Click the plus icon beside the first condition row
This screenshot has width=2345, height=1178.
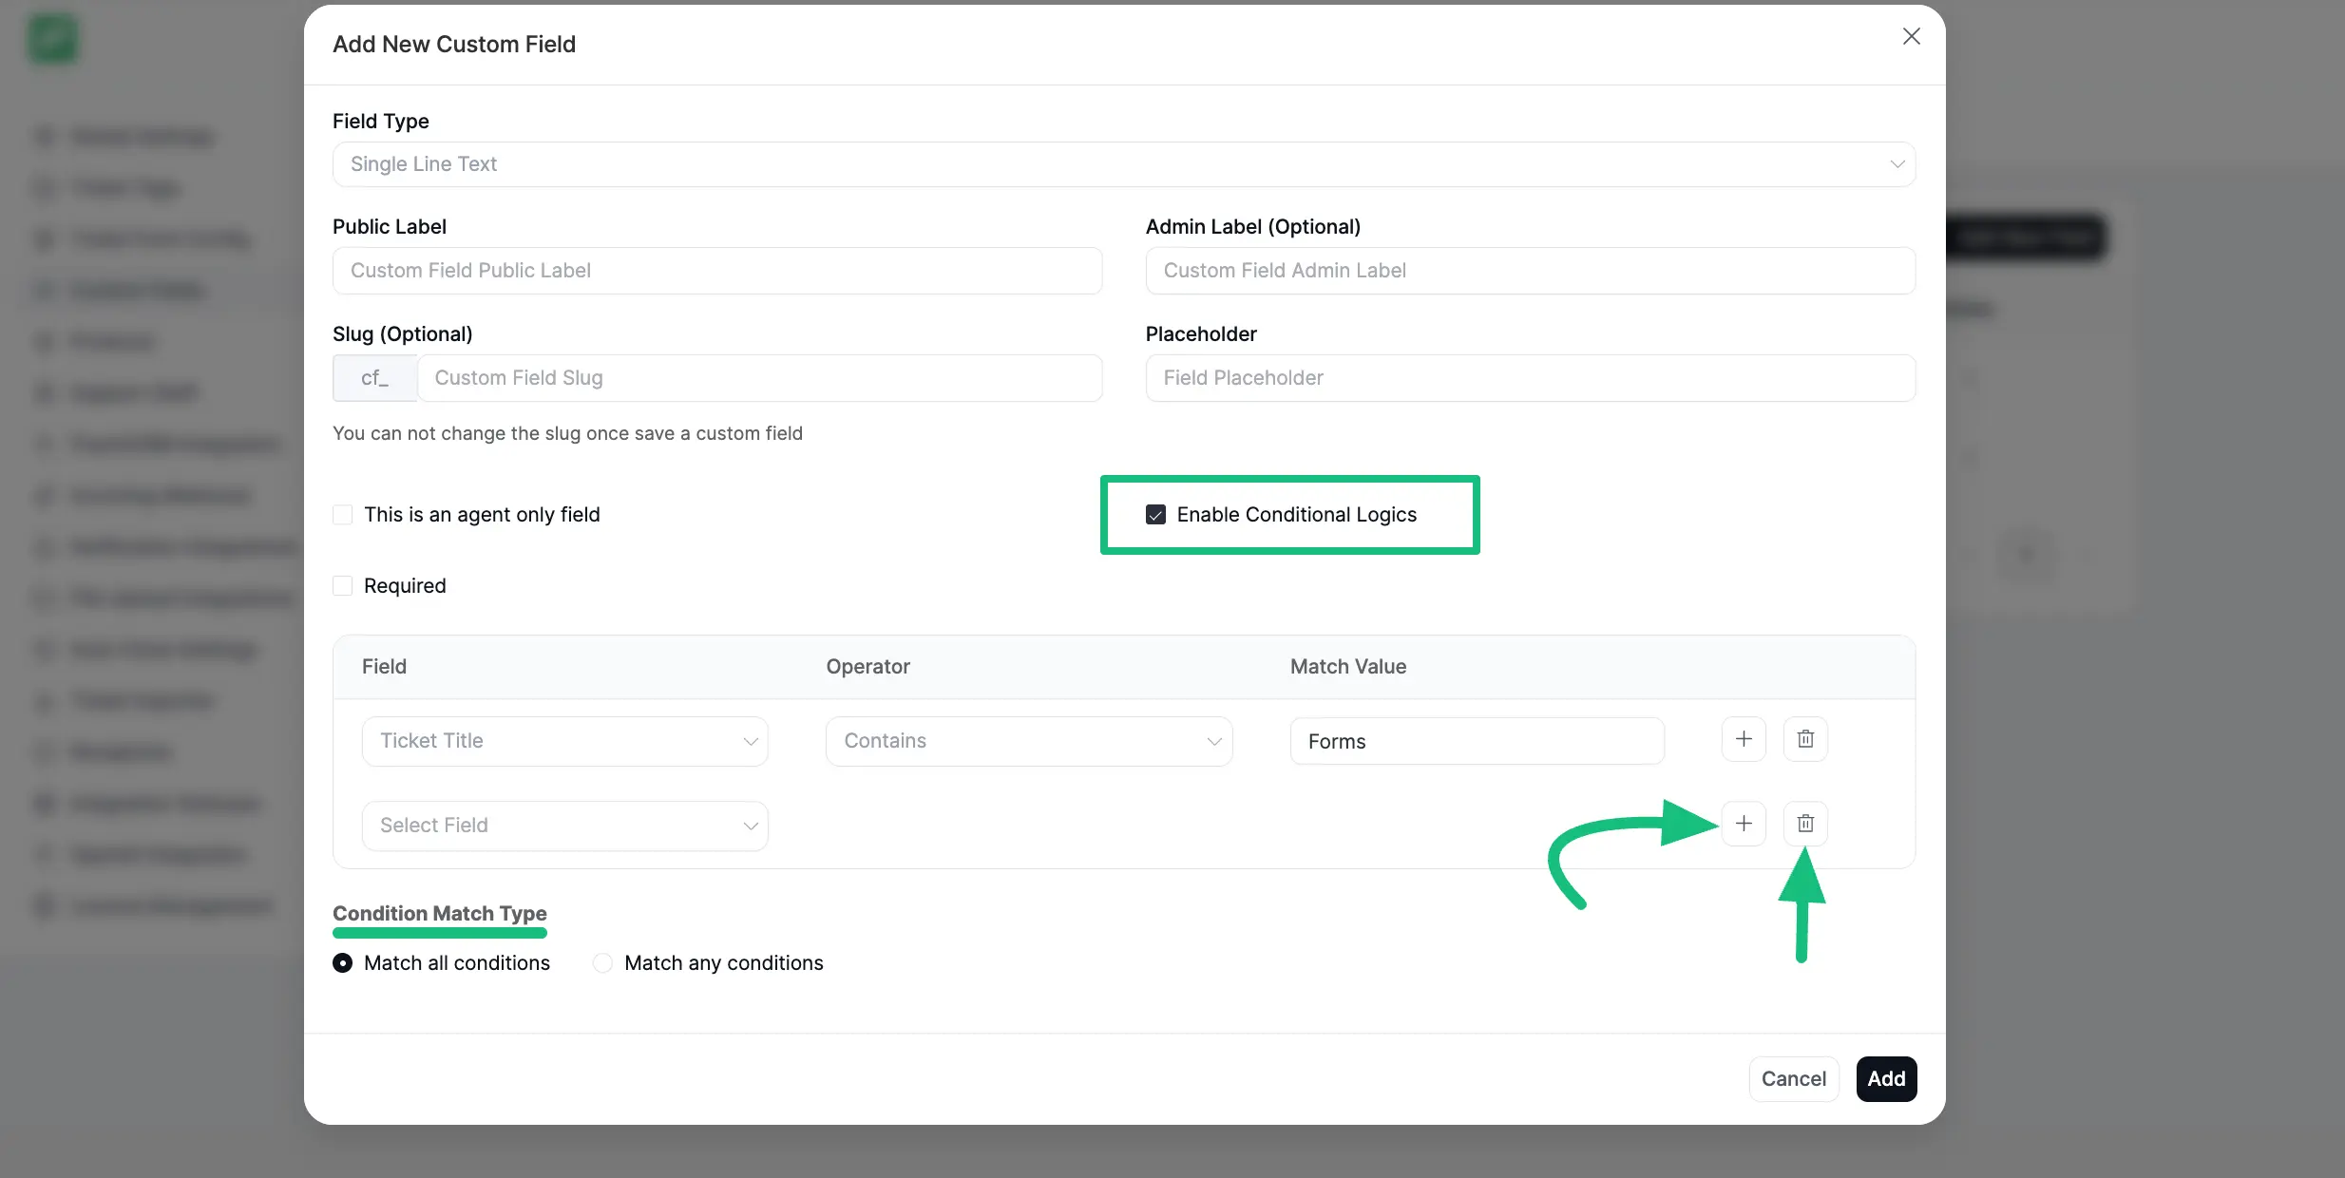coord(1743,738)
